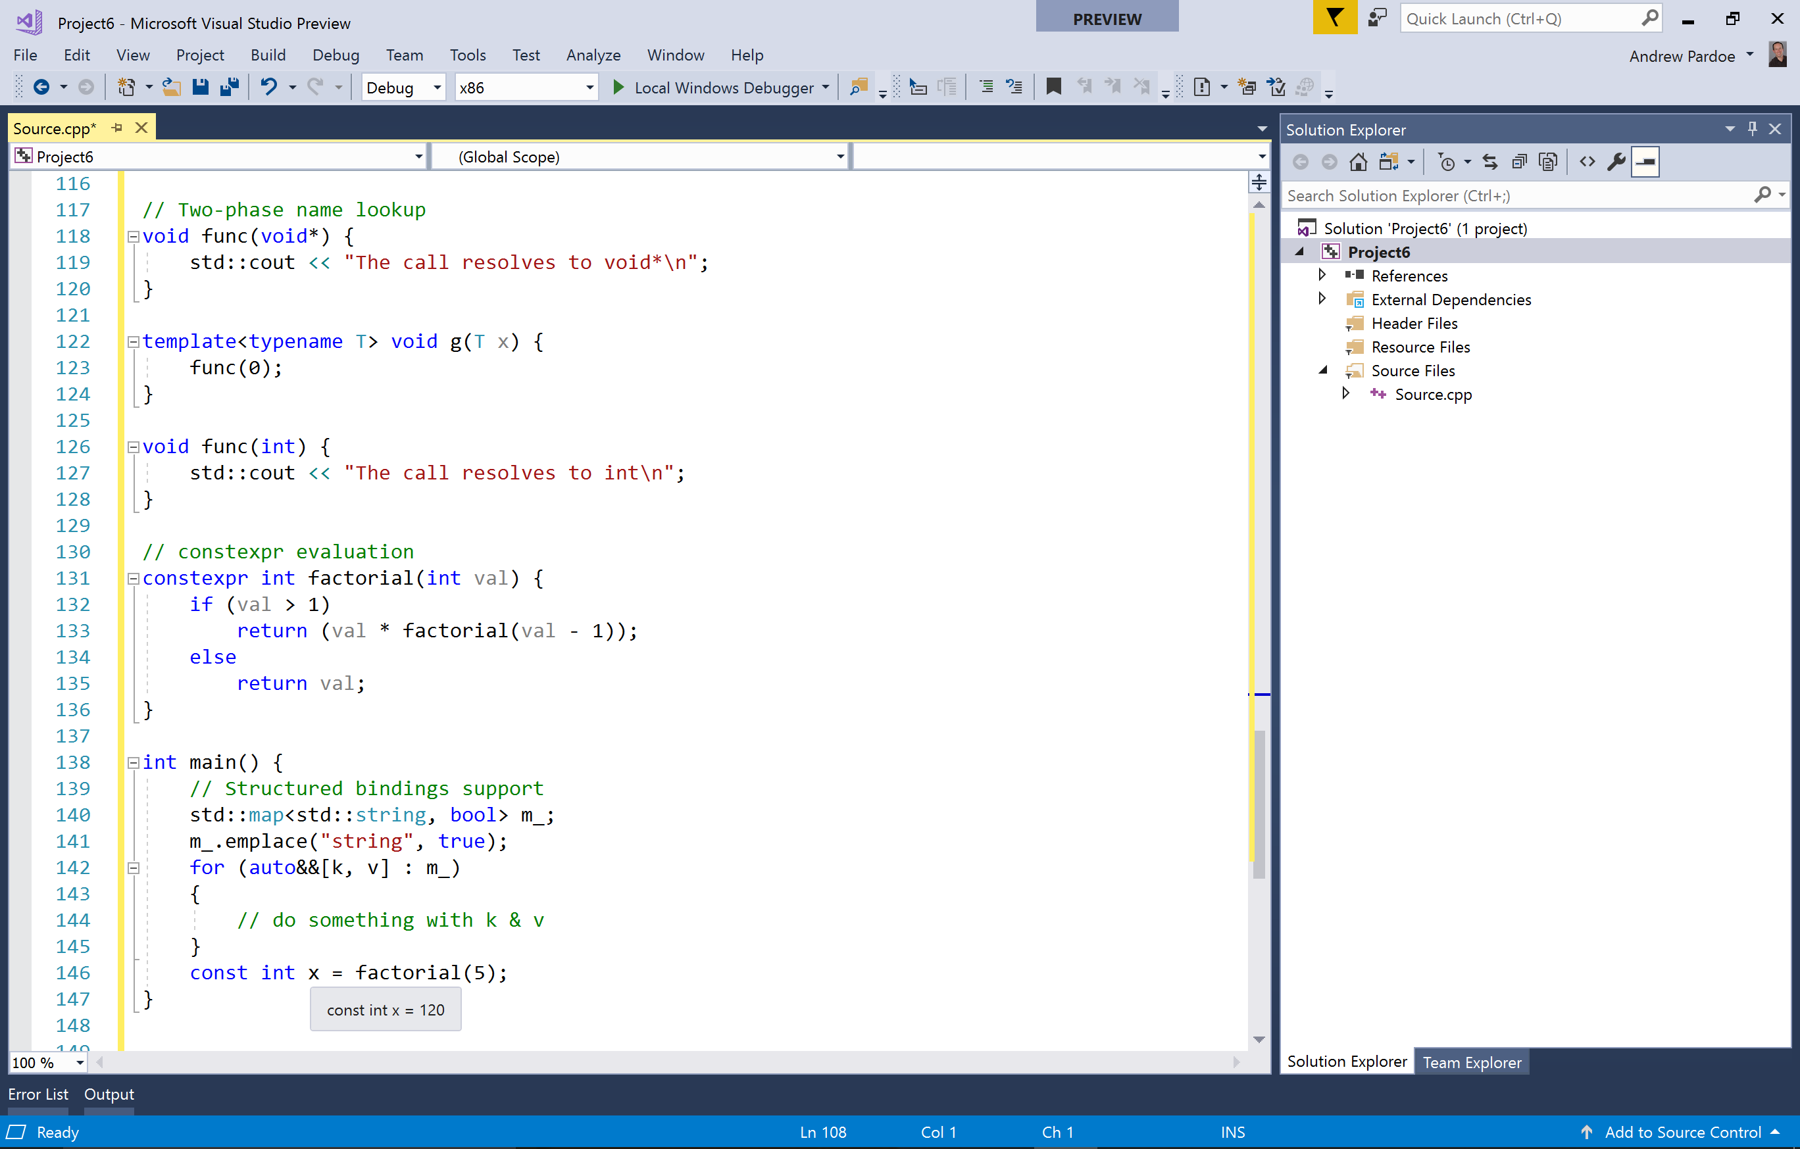Click the Undo icon

269,87
